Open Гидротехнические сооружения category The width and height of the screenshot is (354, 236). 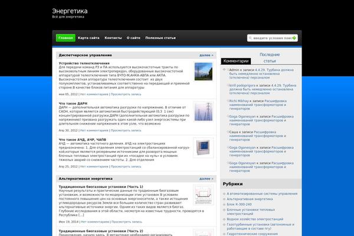coord(252,234)
